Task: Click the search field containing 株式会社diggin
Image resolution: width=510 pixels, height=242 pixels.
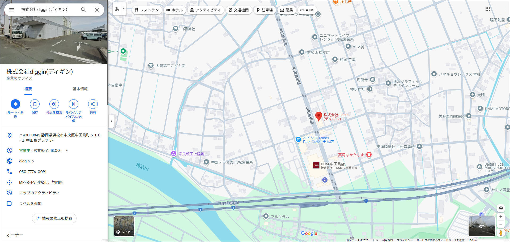Action: point(48,10)
